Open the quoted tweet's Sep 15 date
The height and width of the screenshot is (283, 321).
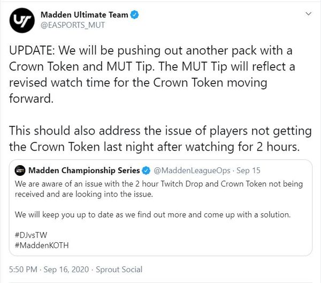click(248, 170)
